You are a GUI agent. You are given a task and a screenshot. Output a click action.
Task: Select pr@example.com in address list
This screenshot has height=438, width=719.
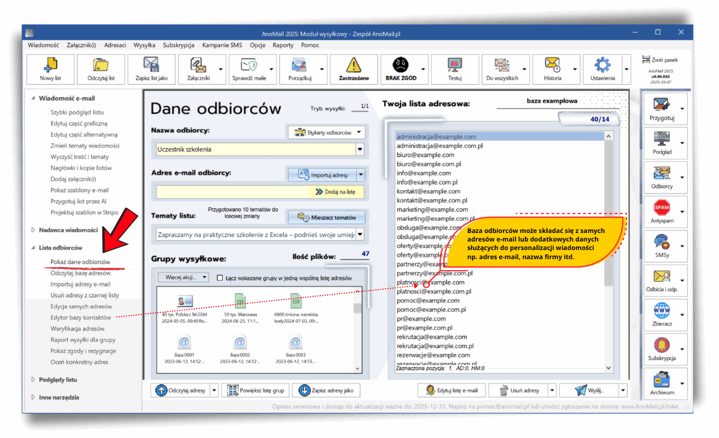point(421,318)
